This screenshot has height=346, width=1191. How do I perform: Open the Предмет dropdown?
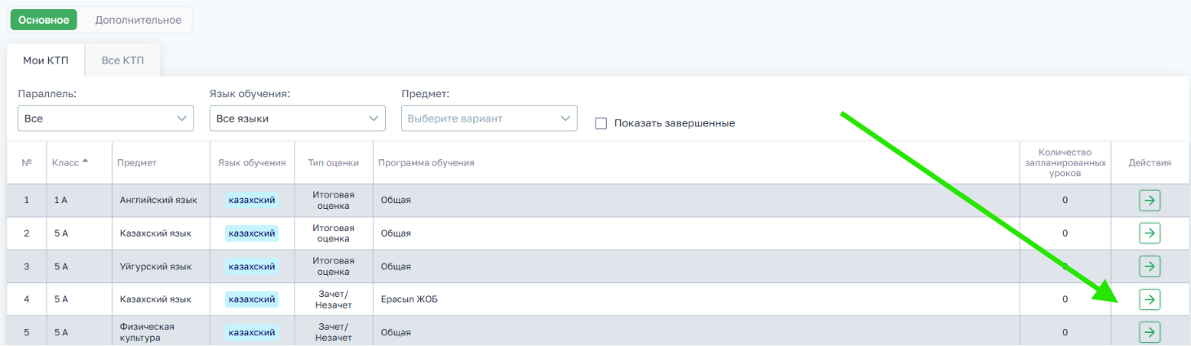click(x=489, y=118)
